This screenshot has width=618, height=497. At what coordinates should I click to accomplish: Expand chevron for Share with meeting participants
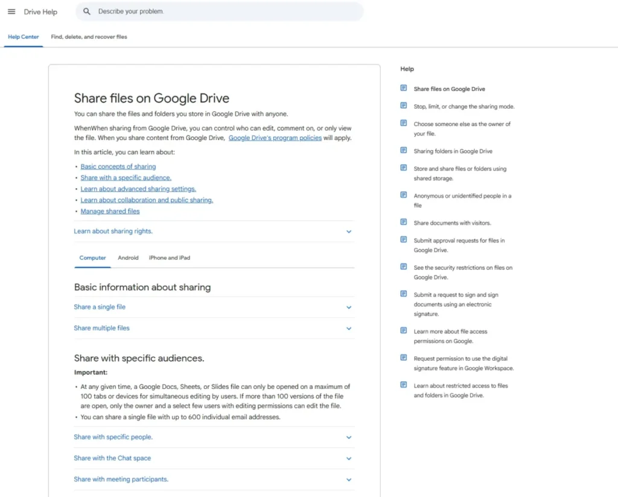click(x=349, y=480)
